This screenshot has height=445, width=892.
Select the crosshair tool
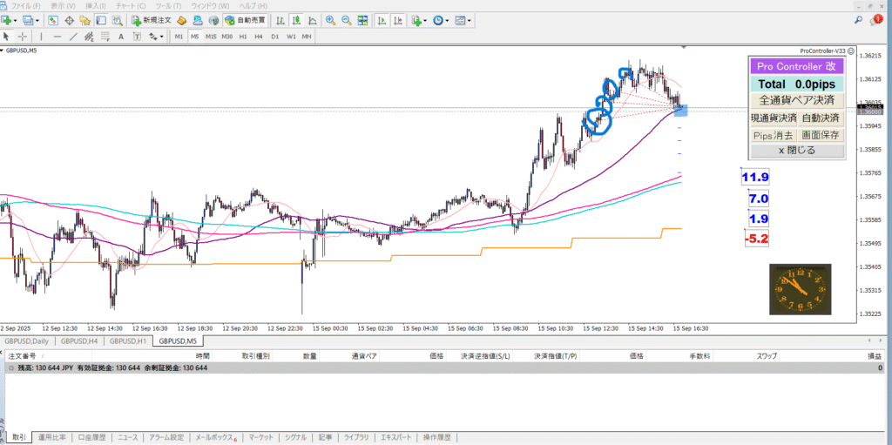[22, 37]
